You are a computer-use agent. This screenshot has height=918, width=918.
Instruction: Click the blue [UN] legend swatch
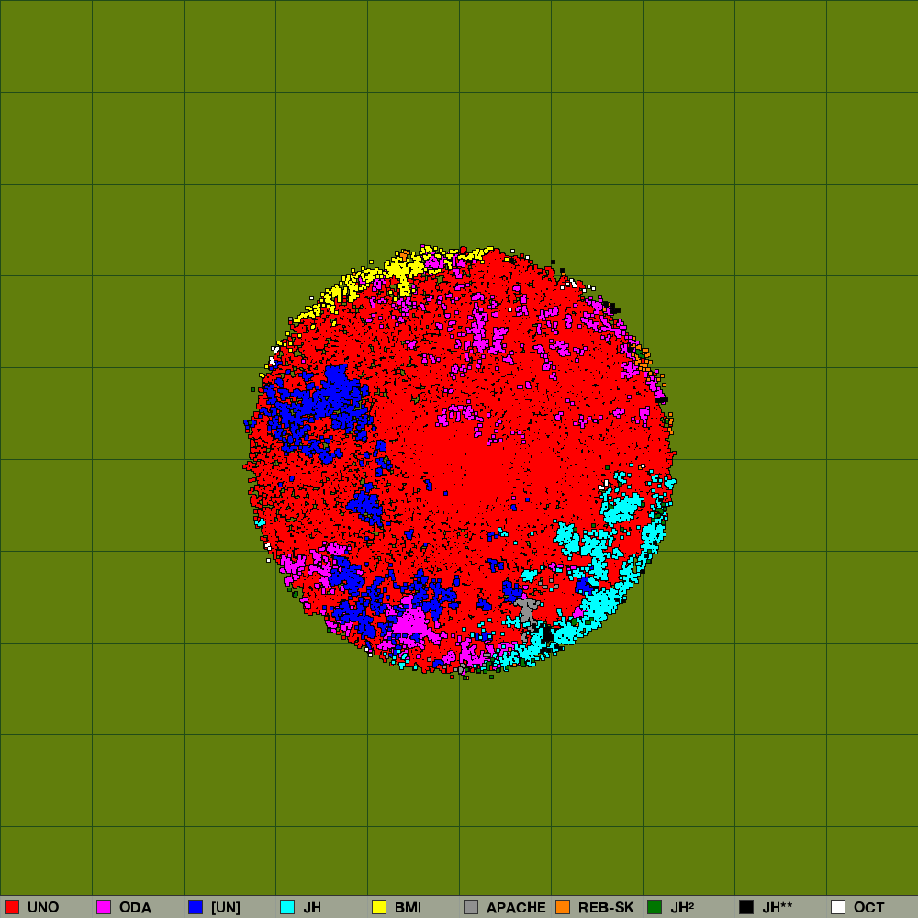tap(196, 907)
